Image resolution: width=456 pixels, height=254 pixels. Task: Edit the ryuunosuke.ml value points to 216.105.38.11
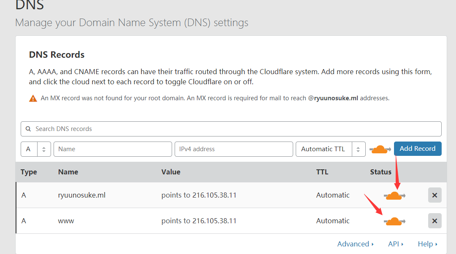199,195
